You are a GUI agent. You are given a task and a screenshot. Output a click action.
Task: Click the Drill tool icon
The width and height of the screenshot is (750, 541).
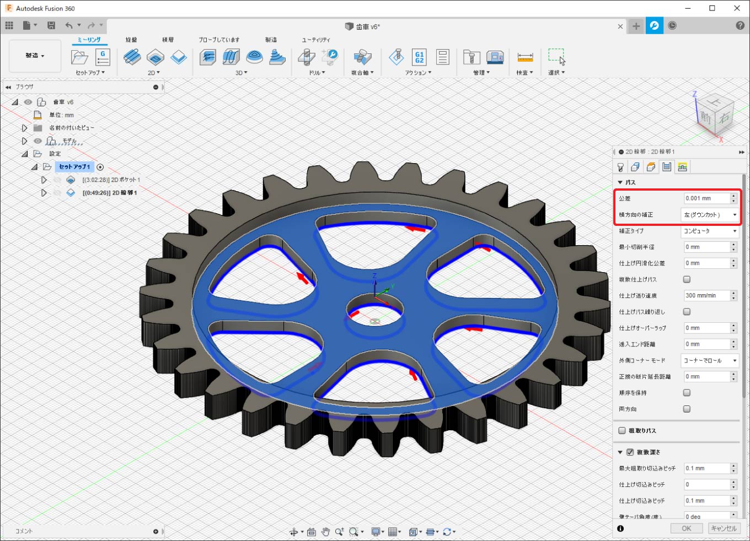coord(307,57)
